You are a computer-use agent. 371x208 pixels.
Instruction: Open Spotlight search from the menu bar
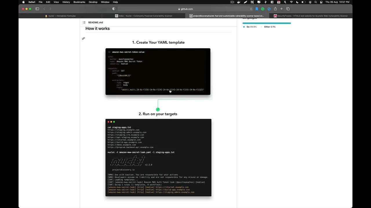tap(316, 2)
